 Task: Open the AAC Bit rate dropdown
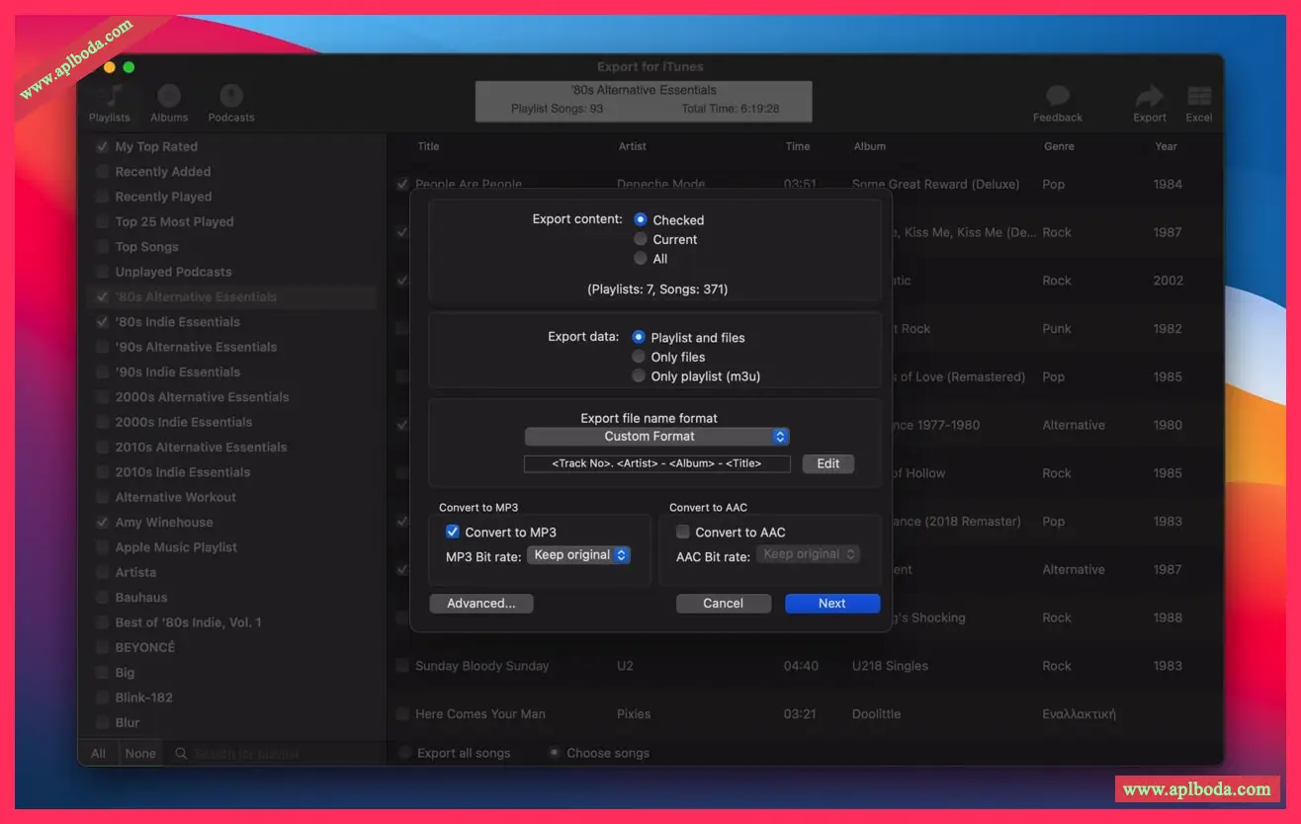point(809,555)
